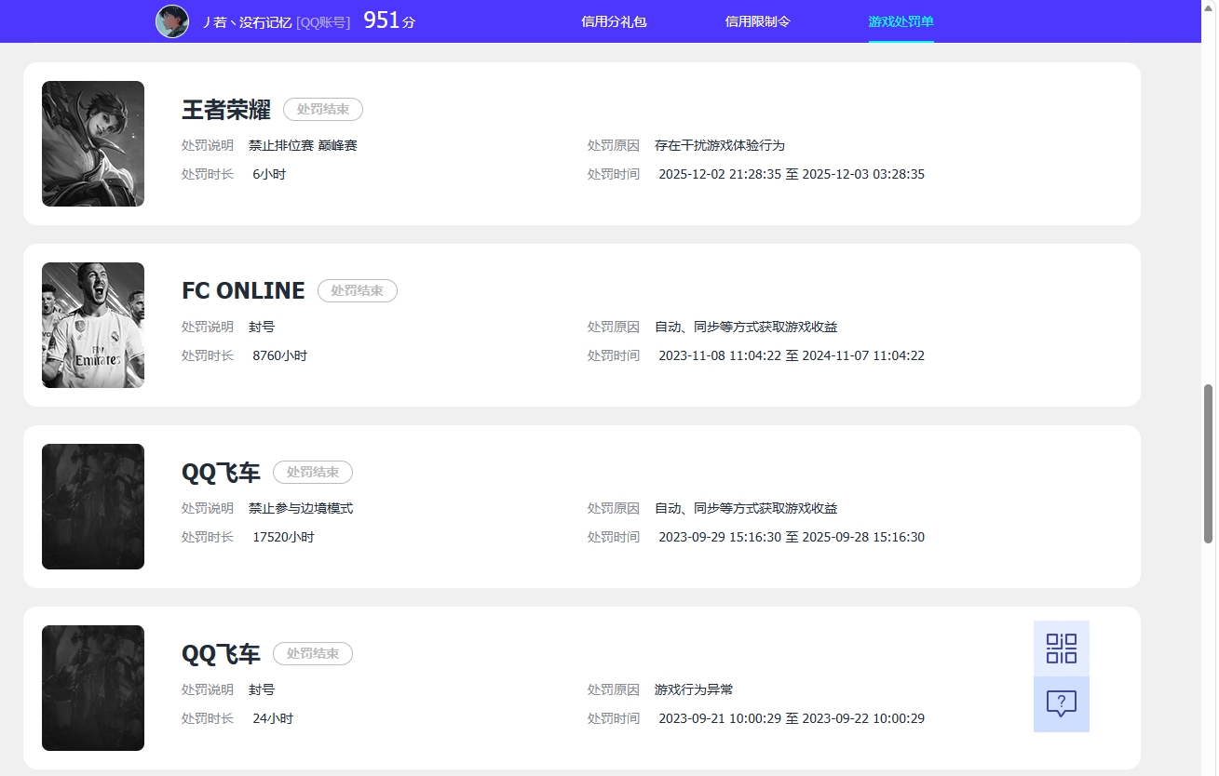Viewport: 1219px width, 776px height.
Task: Click the reason 游戏行为异常
Action: (x=694, y=690)
